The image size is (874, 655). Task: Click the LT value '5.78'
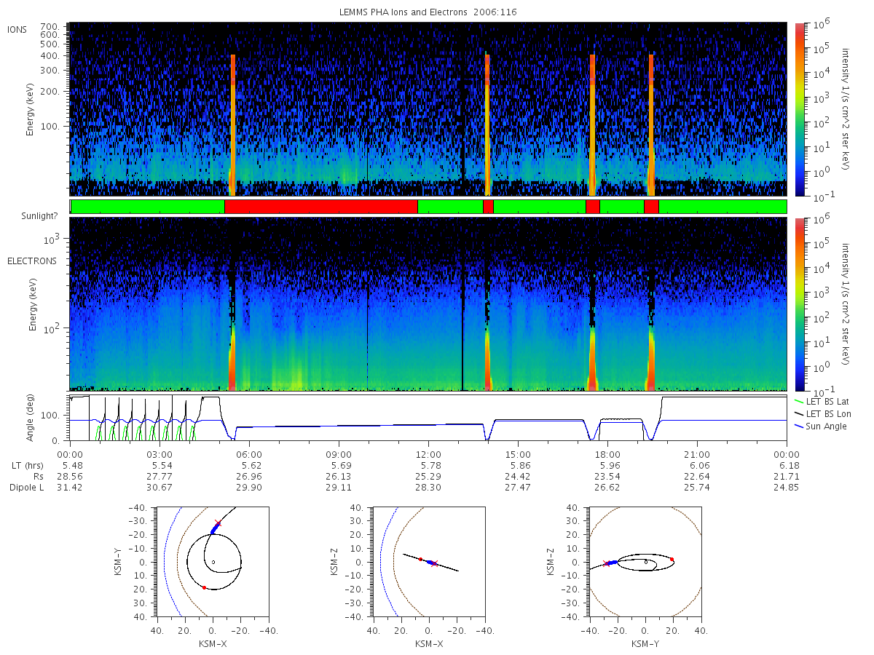click(430, 465)
